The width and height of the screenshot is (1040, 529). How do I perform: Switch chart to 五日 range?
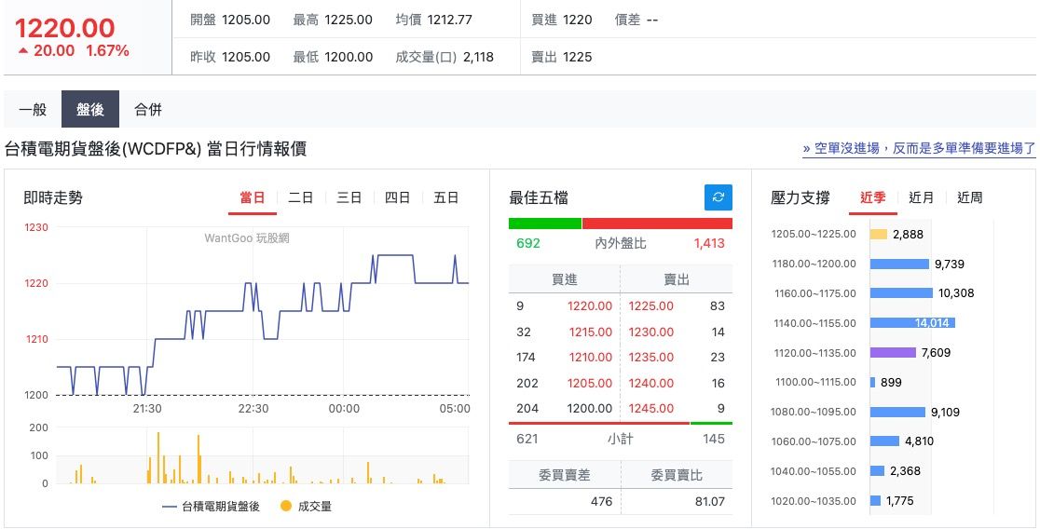(x=445, y=197)
